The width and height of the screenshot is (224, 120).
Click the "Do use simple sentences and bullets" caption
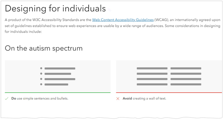click(x=40, y=99)
